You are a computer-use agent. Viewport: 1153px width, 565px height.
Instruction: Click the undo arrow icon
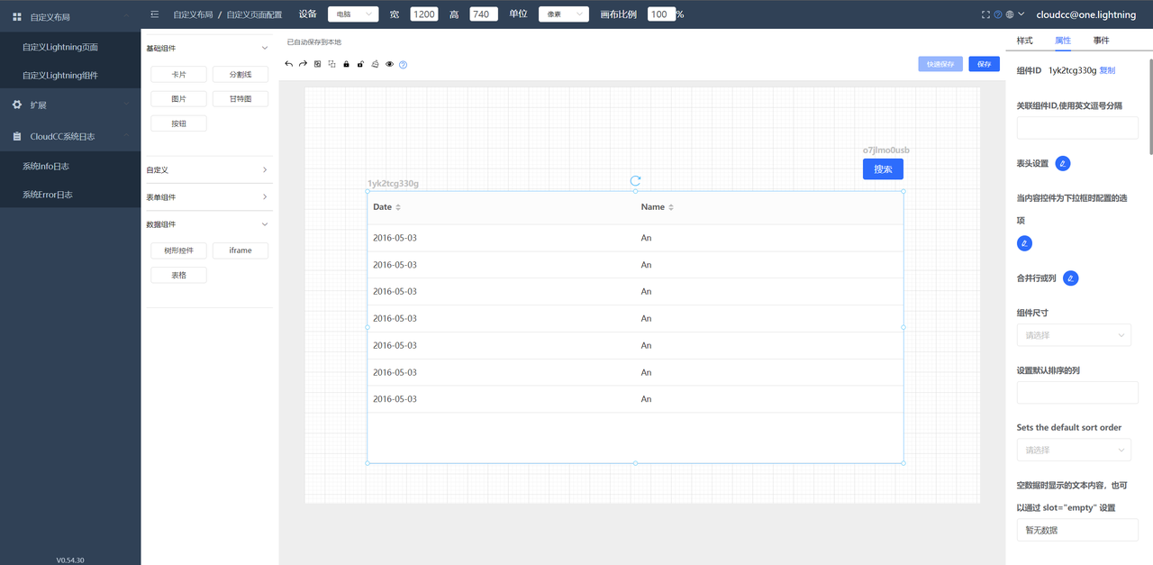pyautogui.click(x=289, y=64)
